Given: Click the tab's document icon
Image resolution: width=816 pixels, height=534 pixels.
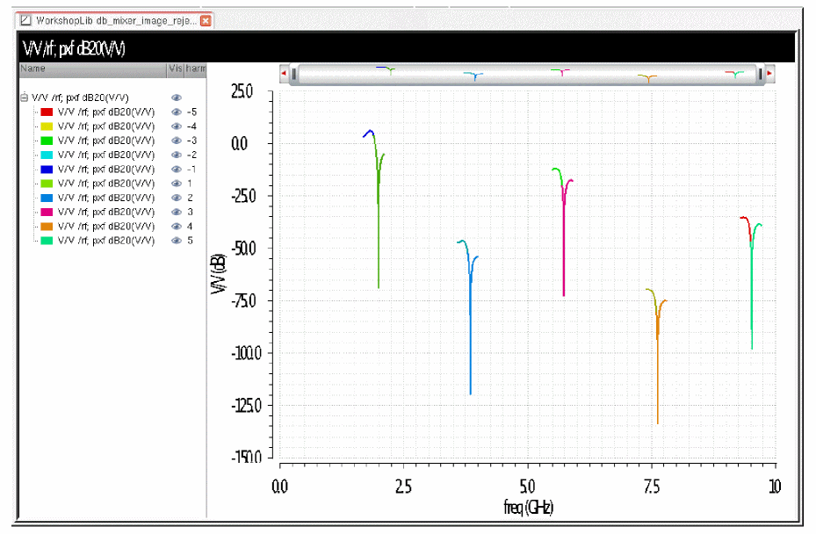Looking at the screenshot, I should point(25,20).
